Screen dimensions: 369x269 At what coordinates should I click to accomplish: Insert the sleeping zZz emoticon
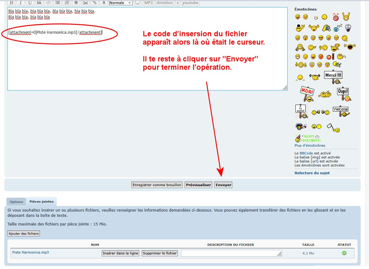click(x=337, y=28)
